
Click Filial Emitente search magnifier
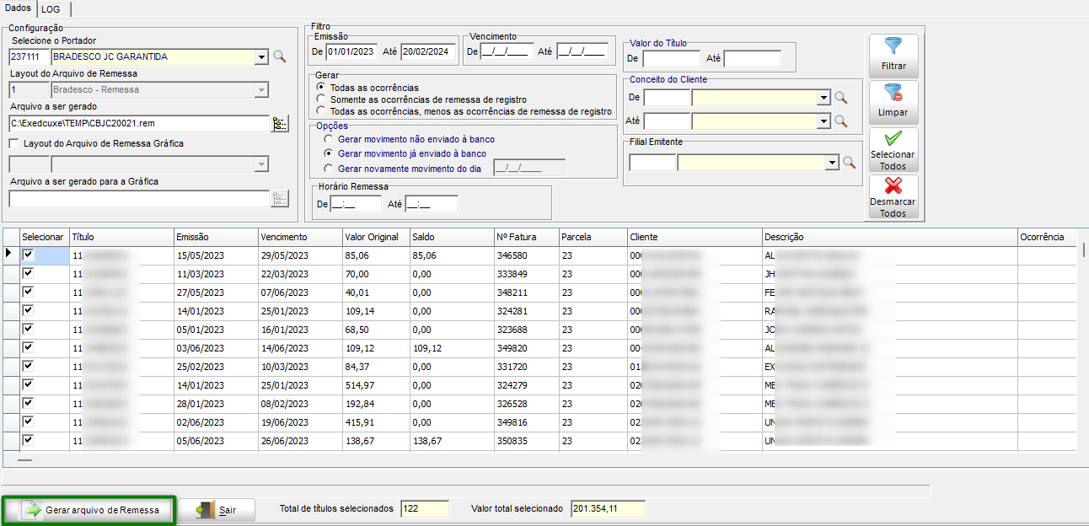click(x=850, y=163)
